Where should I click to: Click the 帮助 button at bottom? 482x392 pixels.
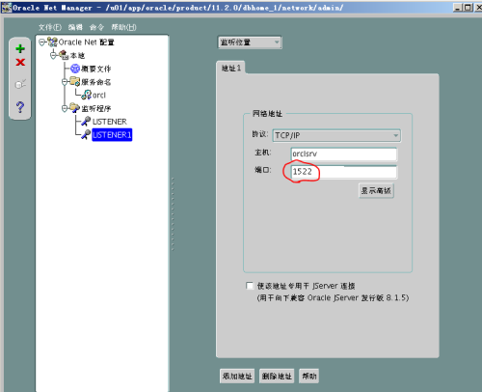(309, 376)
